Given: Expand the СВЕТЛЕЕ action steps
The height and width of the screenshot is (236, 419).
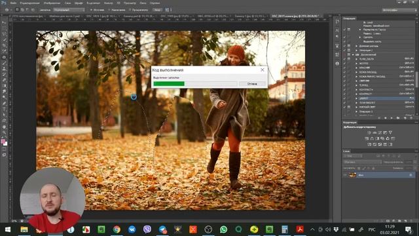Looking at the screenshot, I should (x=356, y=81).
